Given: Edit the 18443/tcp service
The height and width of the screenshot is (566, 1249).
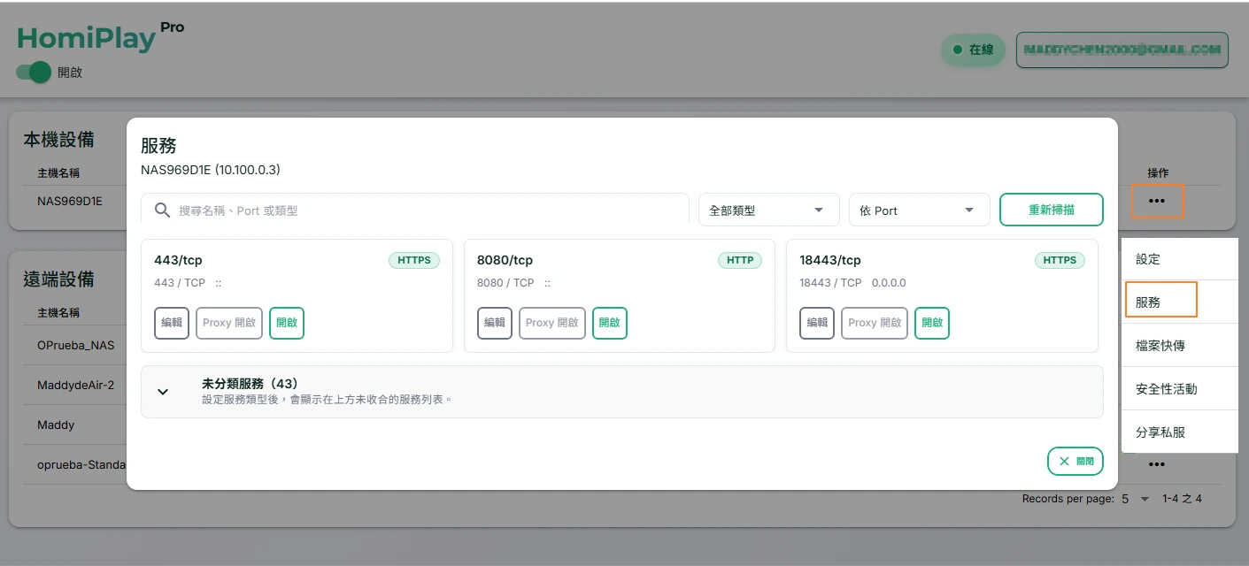Looking at the screenshot, I should 817,323.
